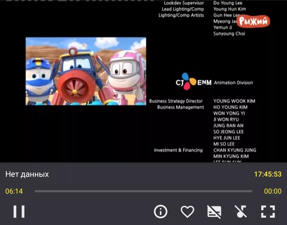Click the 'Lead Lighting/Comp' credit text
Screen dimensions: 287x225
[183, 9]
